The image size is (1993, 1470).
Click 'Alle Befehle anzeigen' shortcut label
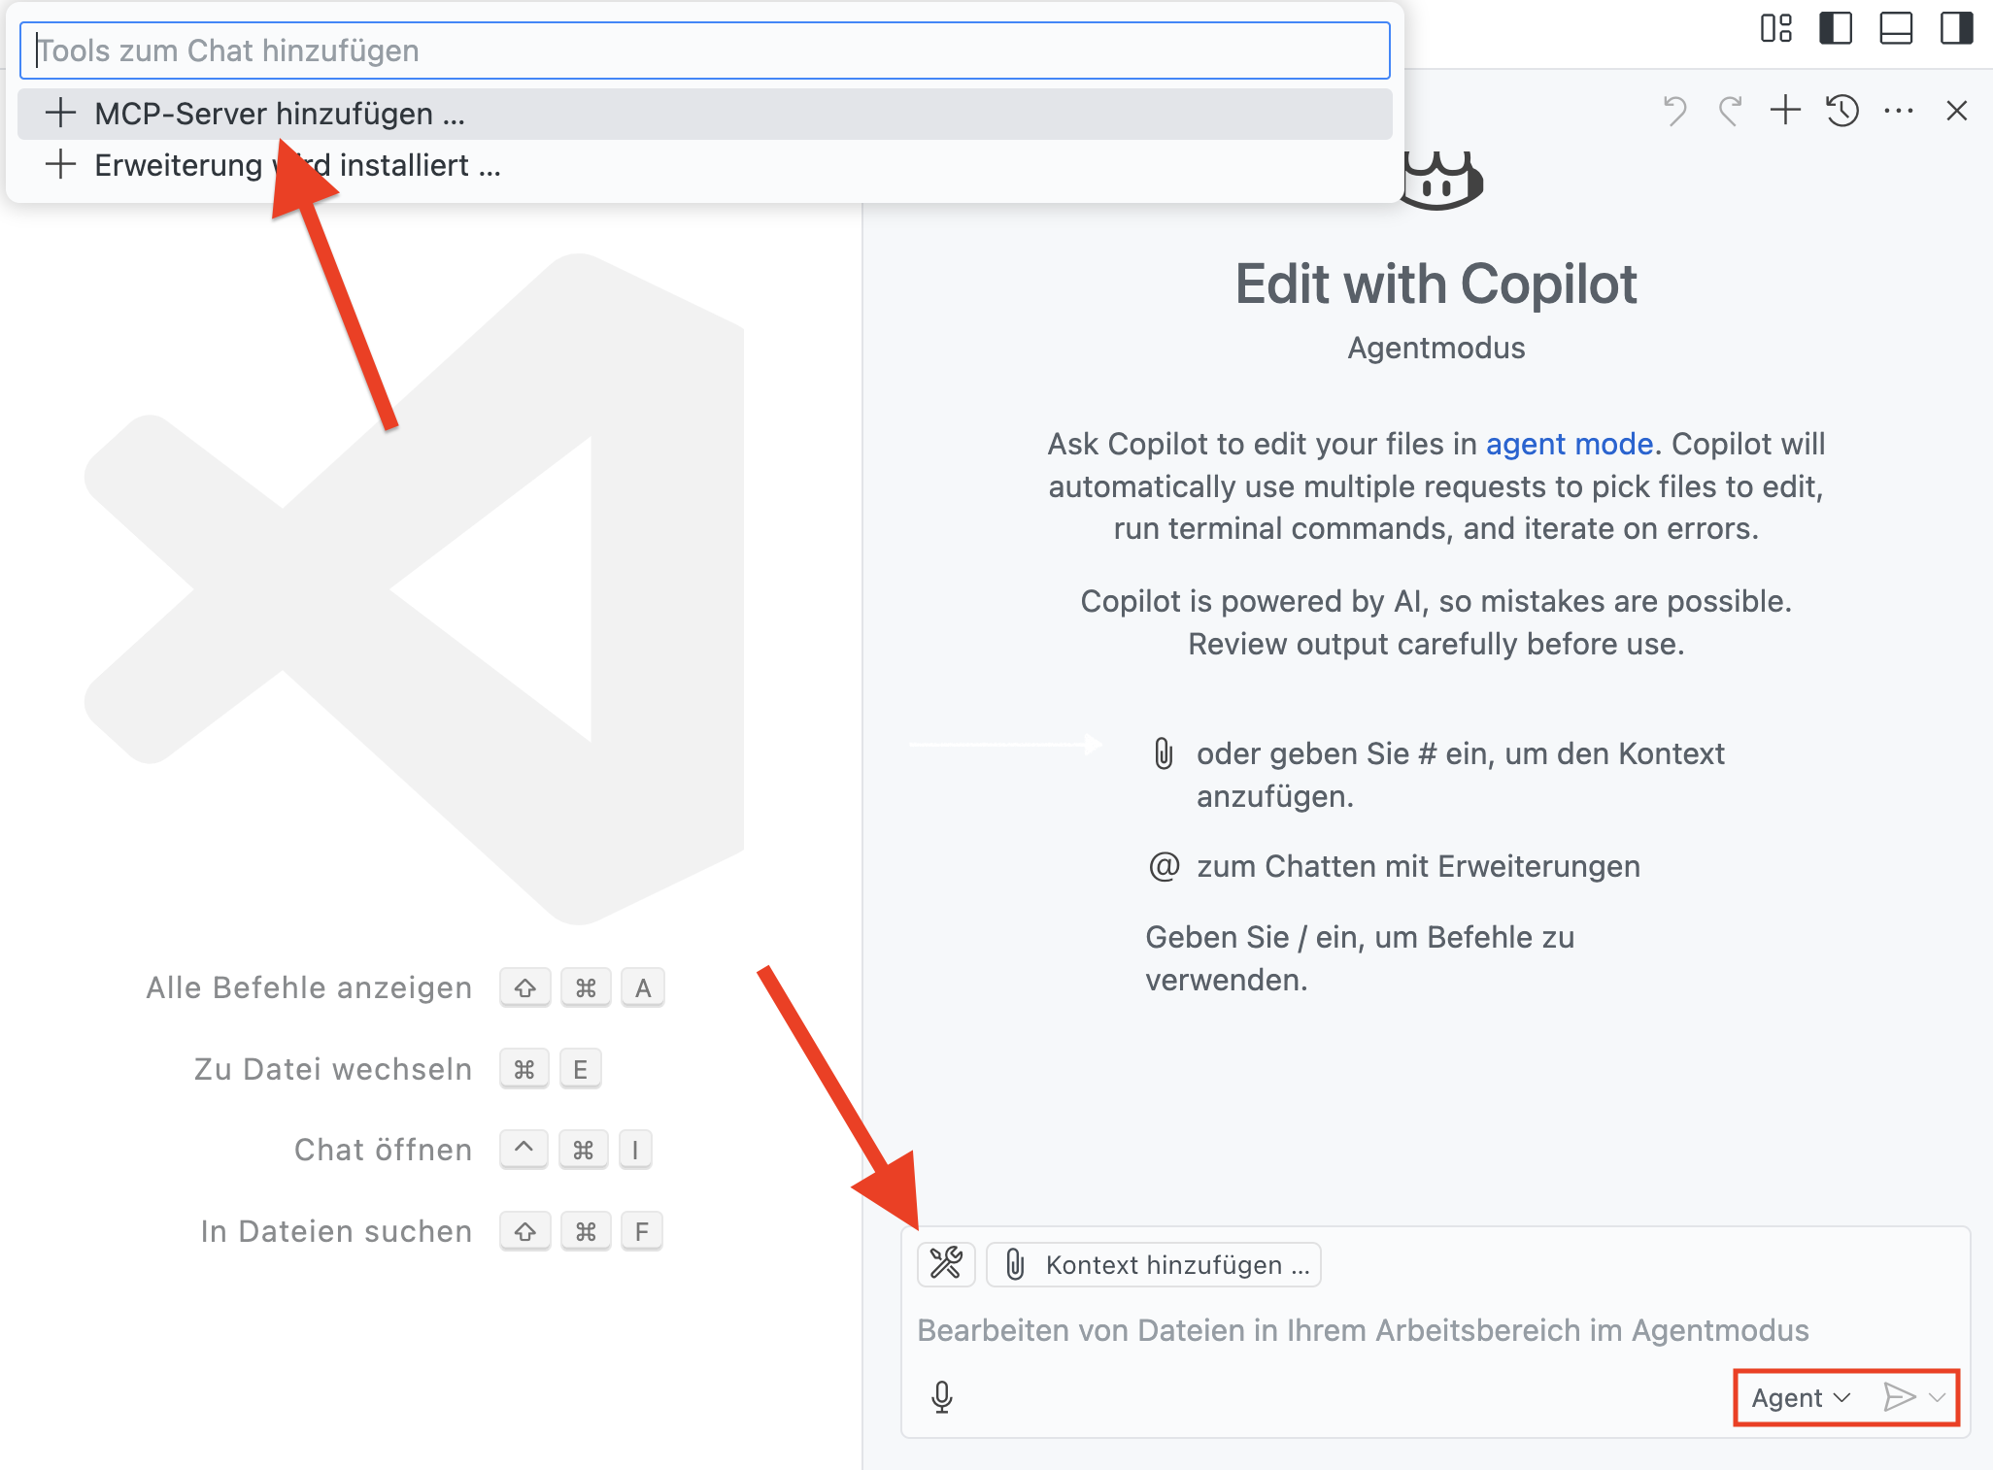[309, 987]
